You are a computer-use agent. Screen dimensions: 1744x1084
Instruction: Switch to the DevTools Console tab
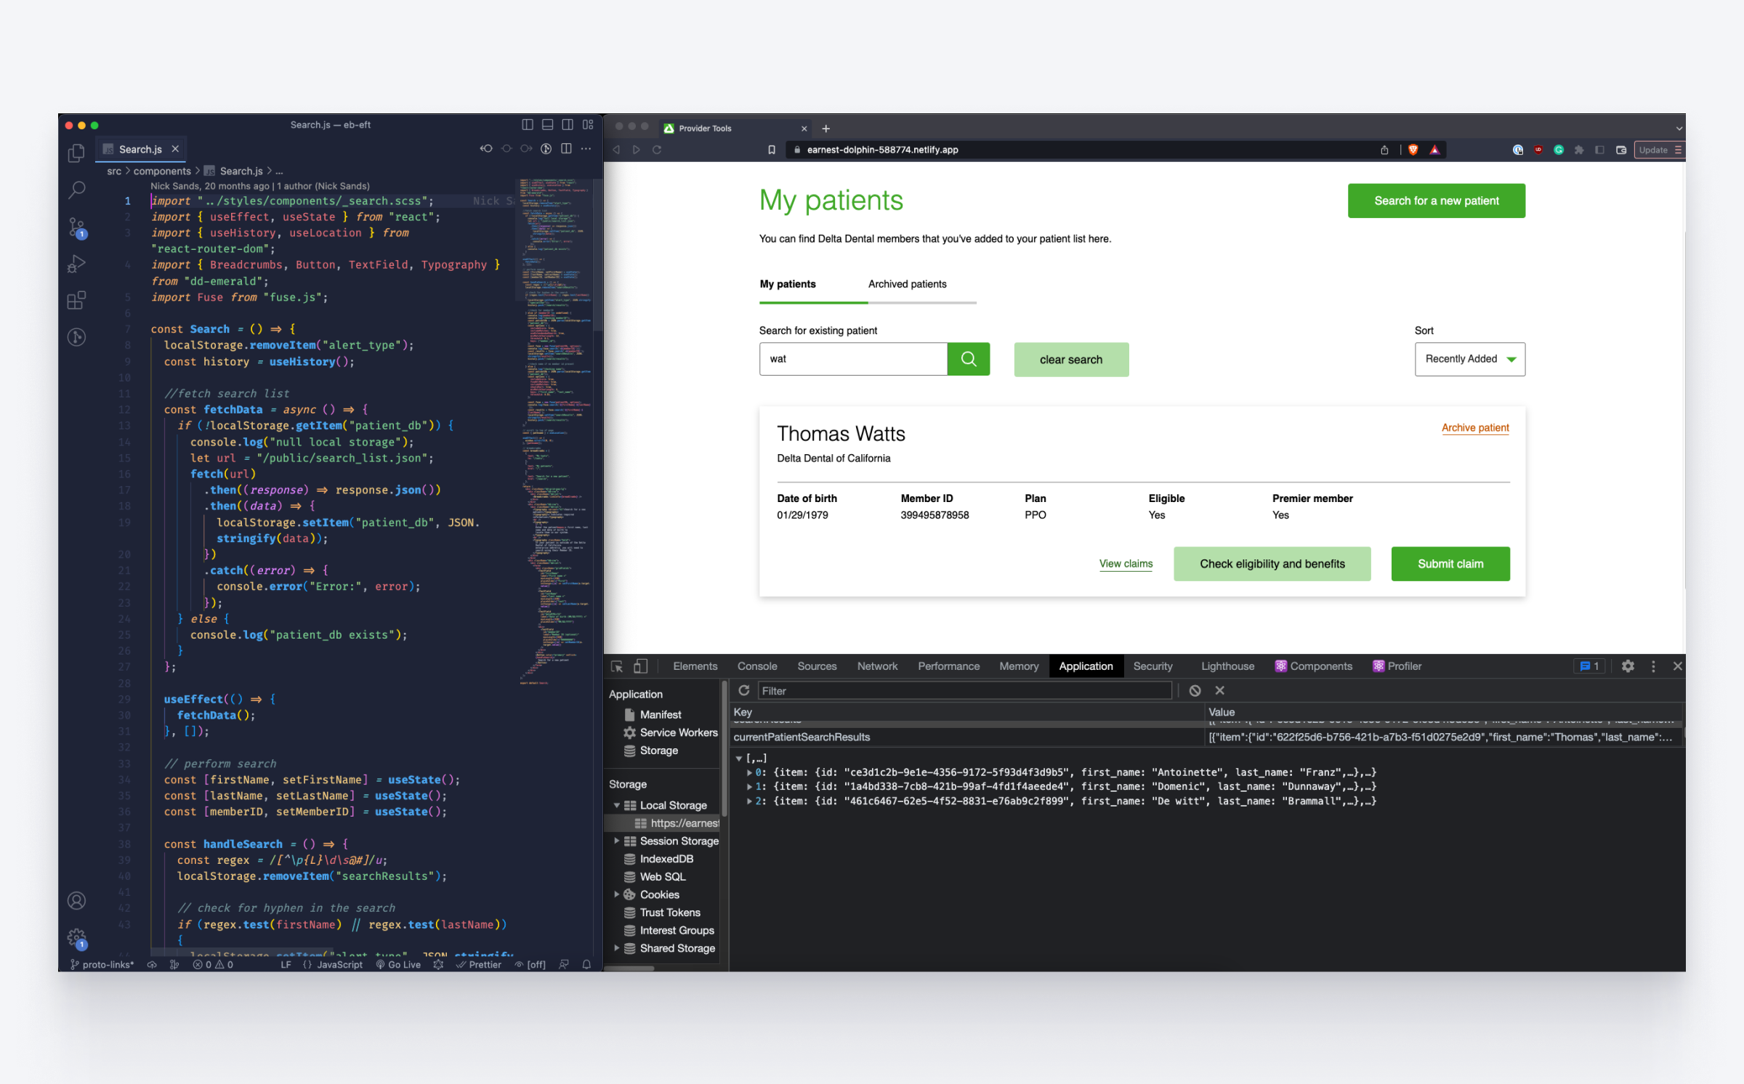click(757, 666)
